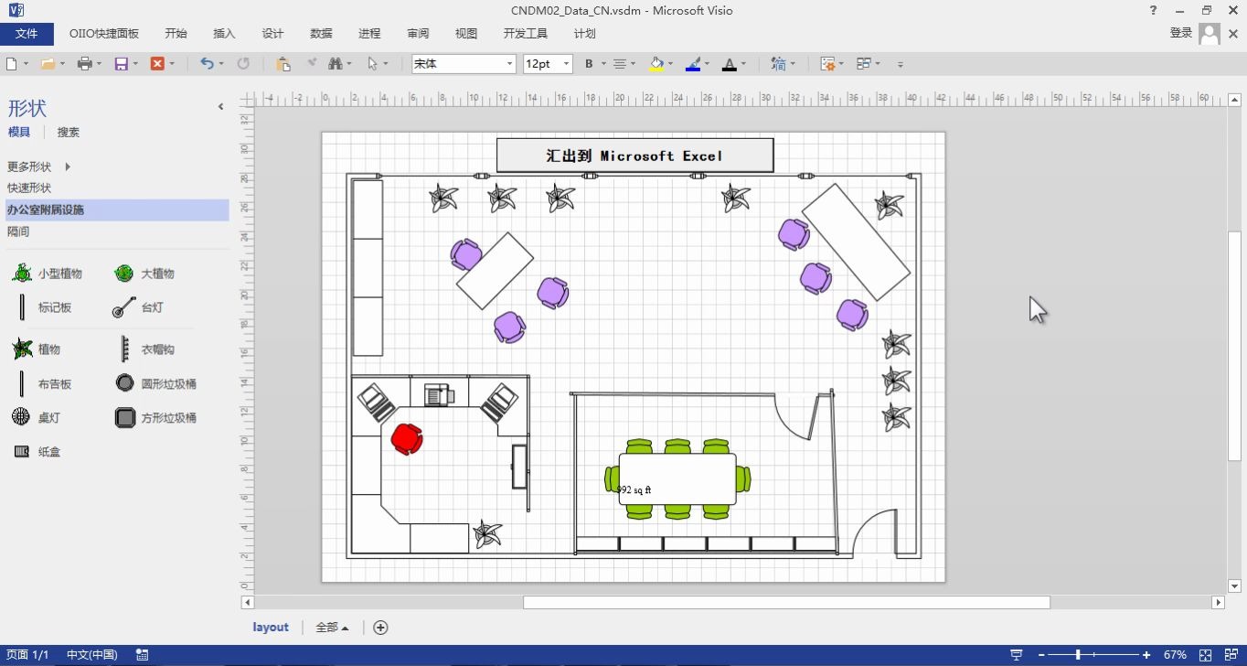Image resolution: width=1247 pixels, height=666 pixels.
Task: Switch to the 数据 ribbon tab
Action: click(321, 33)
